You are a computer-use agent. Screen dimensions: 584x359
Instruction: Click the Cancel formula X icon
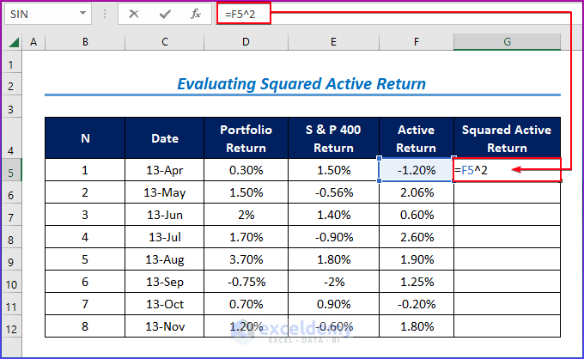tap(134, 14)
